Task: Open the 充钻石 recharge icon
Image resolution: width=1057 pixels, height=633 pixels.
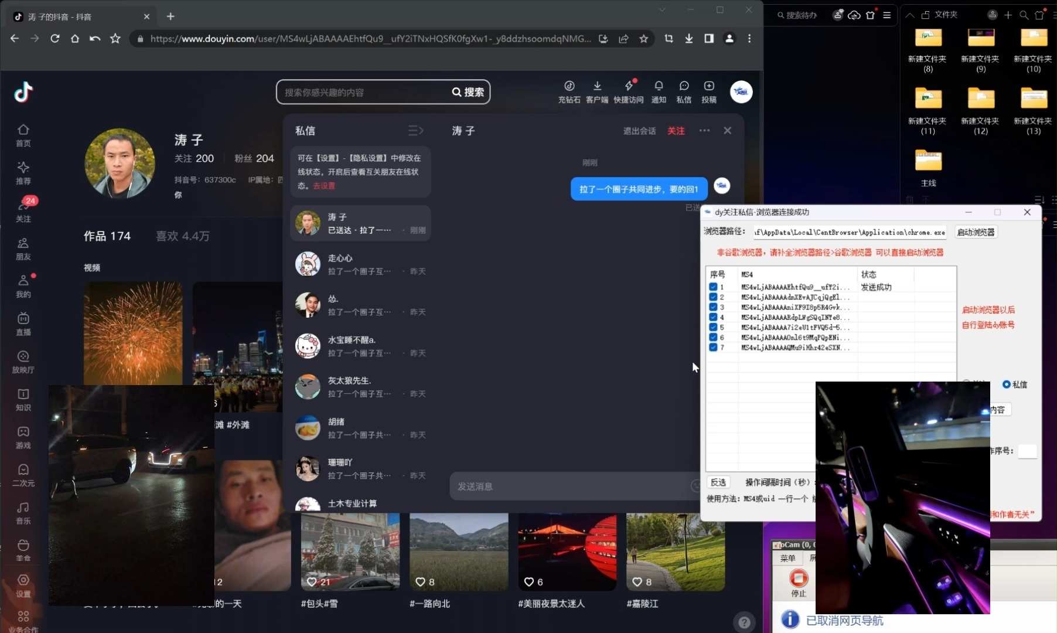Action: (x=569, y=92)
